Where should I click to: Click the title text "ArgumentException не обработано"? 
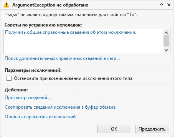tap(50, 5)
